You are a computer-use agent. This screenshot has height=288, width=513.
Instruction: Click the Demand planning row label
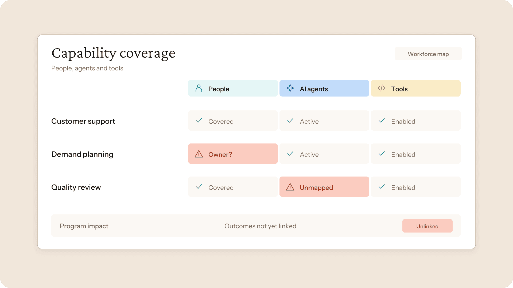tap(82, 154)
